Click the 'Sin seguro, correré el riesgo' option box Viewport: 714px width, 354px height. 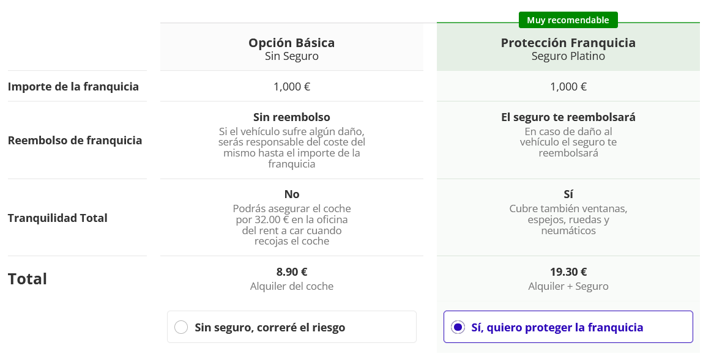coord(291,326)
